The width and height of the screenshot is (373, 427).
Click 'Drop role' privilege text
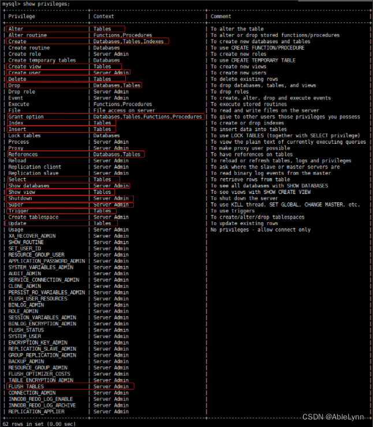tap(21, 92)
